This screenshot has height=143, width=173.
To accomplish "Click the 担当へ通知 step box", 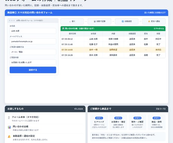I will point(154,21).
